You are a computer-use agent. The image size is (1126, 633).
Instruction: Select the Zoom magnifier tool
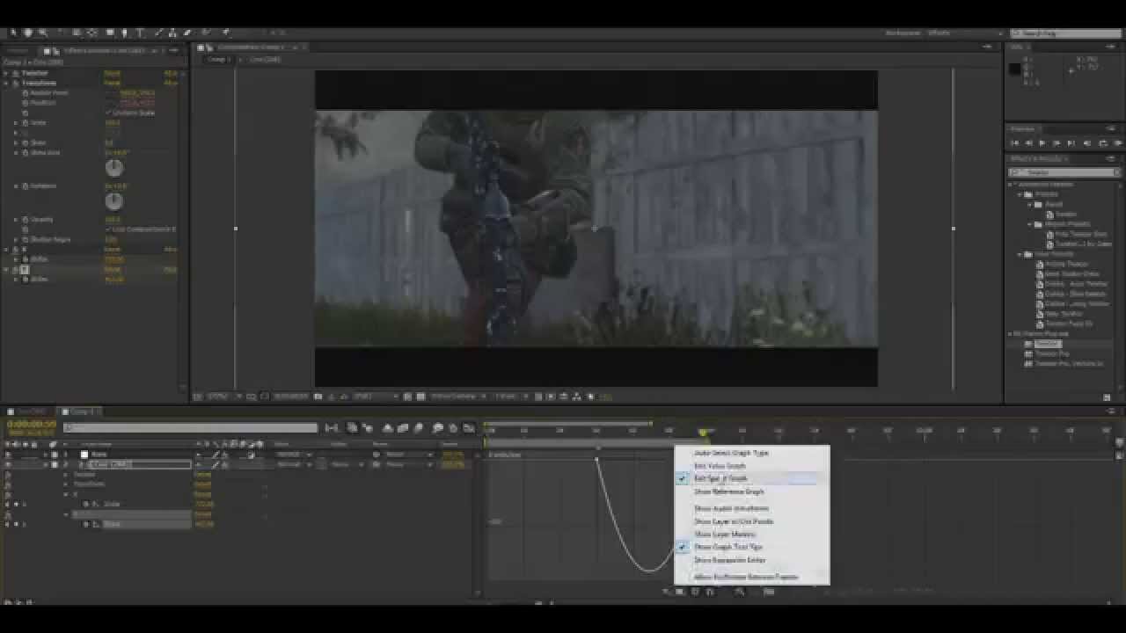(x=41, y=33)
